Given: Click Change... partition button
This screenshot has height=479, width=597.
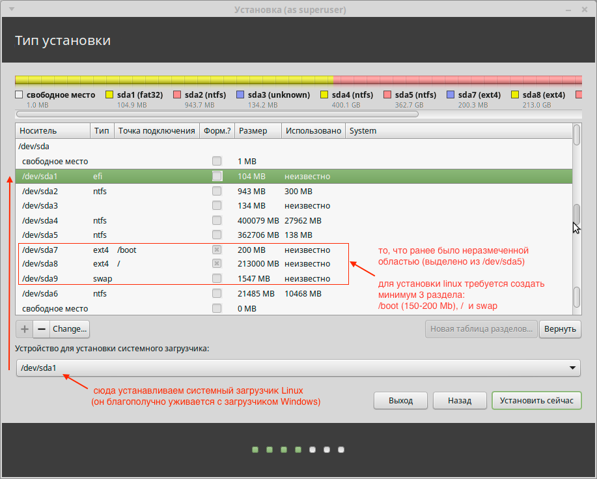Looking at the screenshot, I should point(70,329).
